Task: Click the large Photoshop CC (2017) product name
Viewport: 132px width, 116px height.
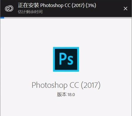Action: (x=66, y=85)
